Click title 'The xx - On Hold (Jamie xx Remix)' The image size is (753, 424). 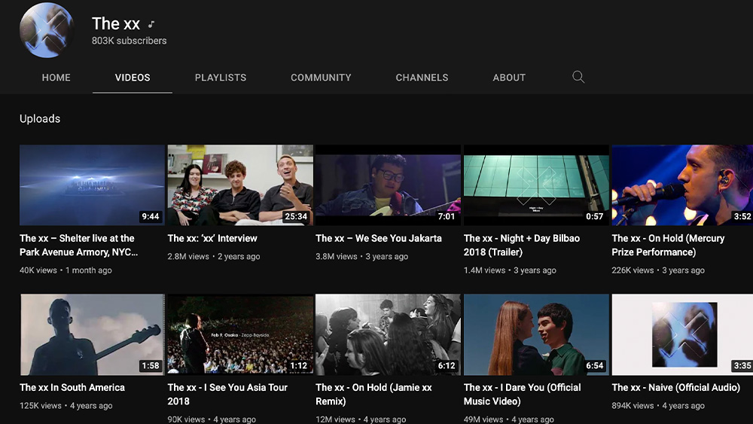click(373, 394)
